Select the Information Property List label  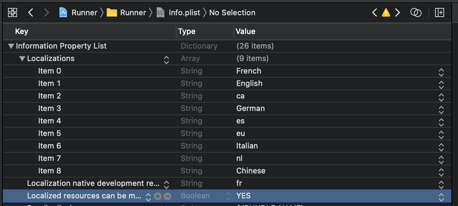61,46
